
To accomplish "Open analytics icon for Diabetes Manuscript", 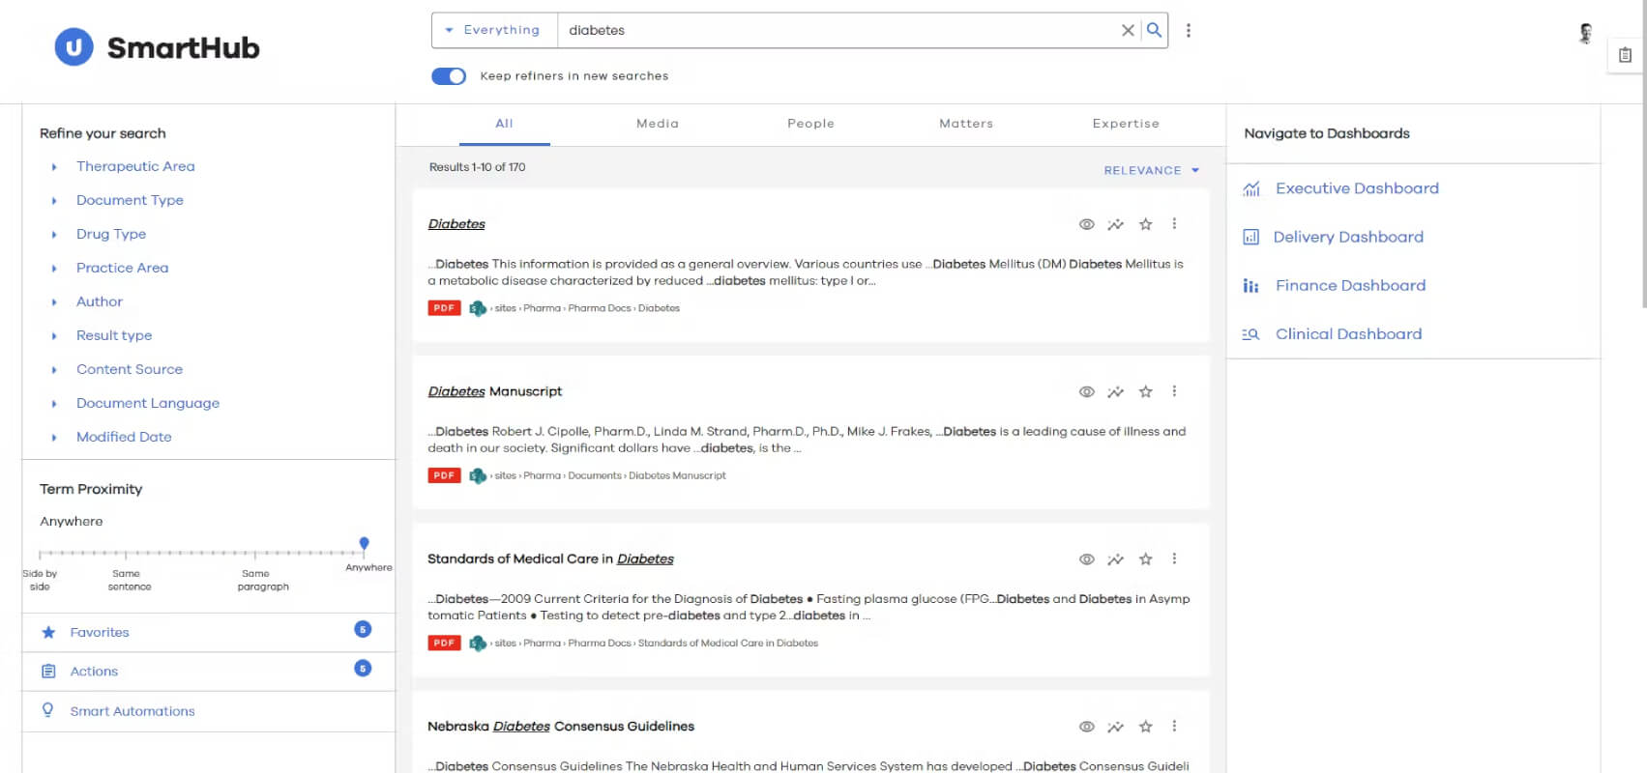I will point(1116,391).
